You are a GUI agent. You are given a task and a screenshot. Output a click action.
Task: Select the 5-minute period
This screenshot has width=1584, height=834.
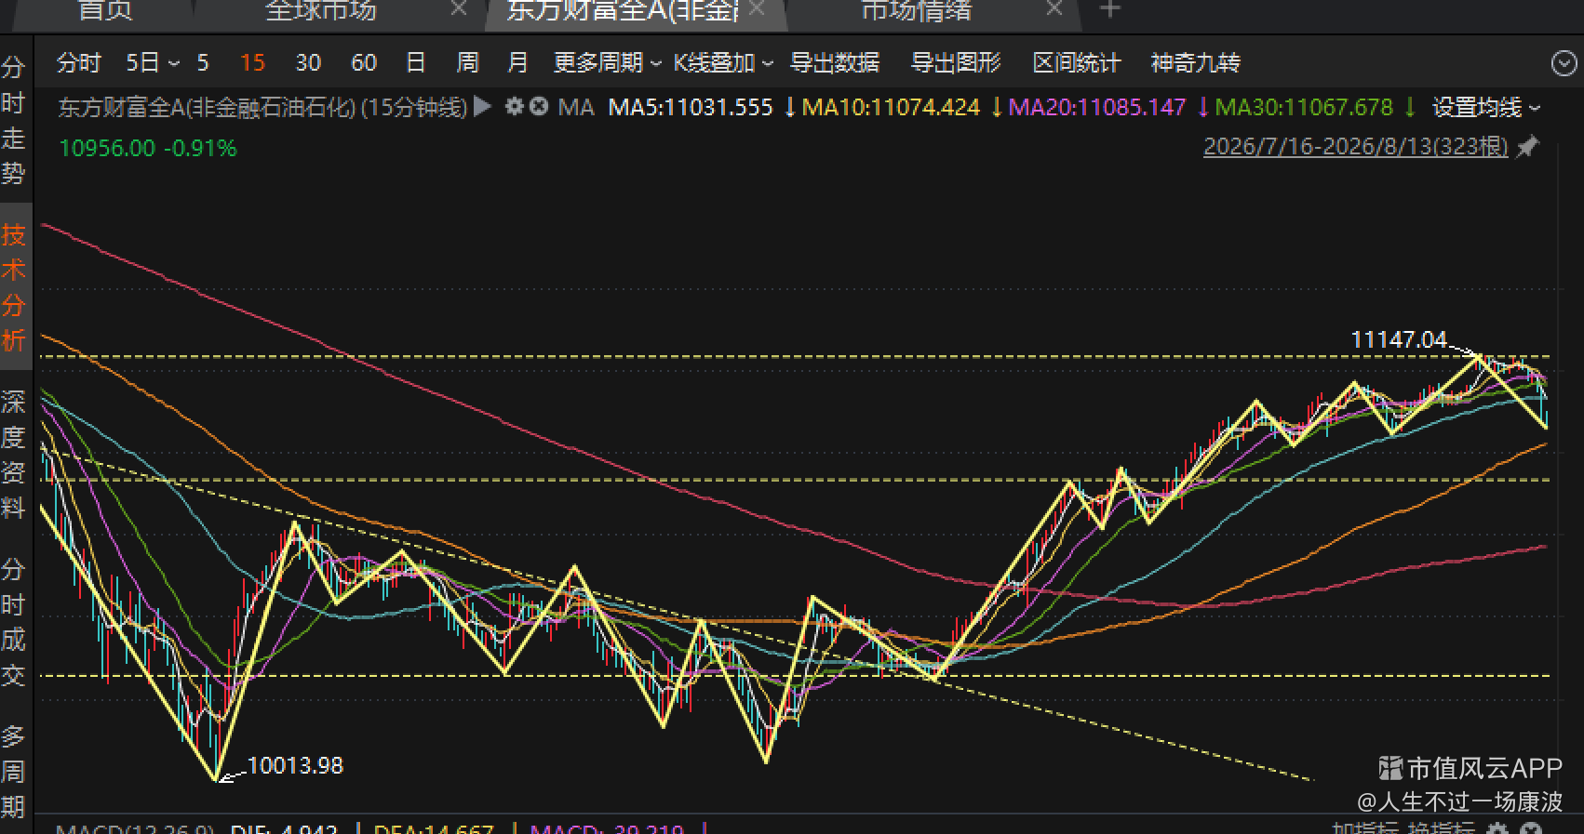[x=203, y=63]
